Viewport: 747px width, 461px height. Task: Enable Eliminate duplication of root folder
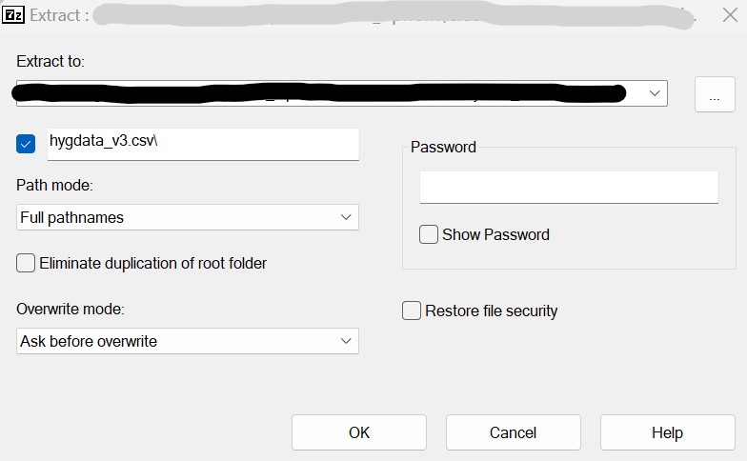[x=26, y=263]
